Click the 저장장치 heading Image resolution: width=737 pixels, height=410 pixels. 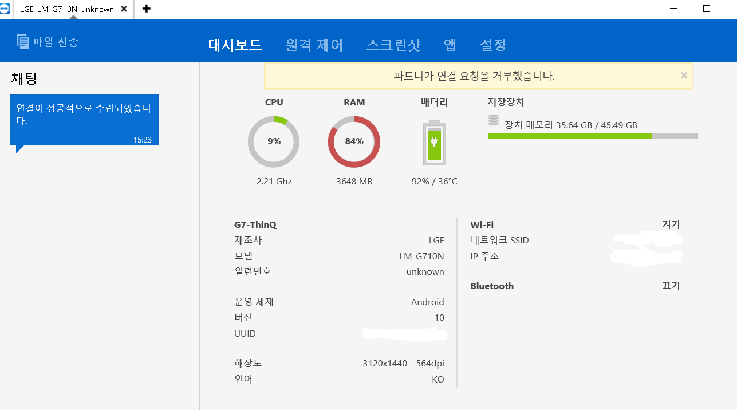click(x=506, y=102)
